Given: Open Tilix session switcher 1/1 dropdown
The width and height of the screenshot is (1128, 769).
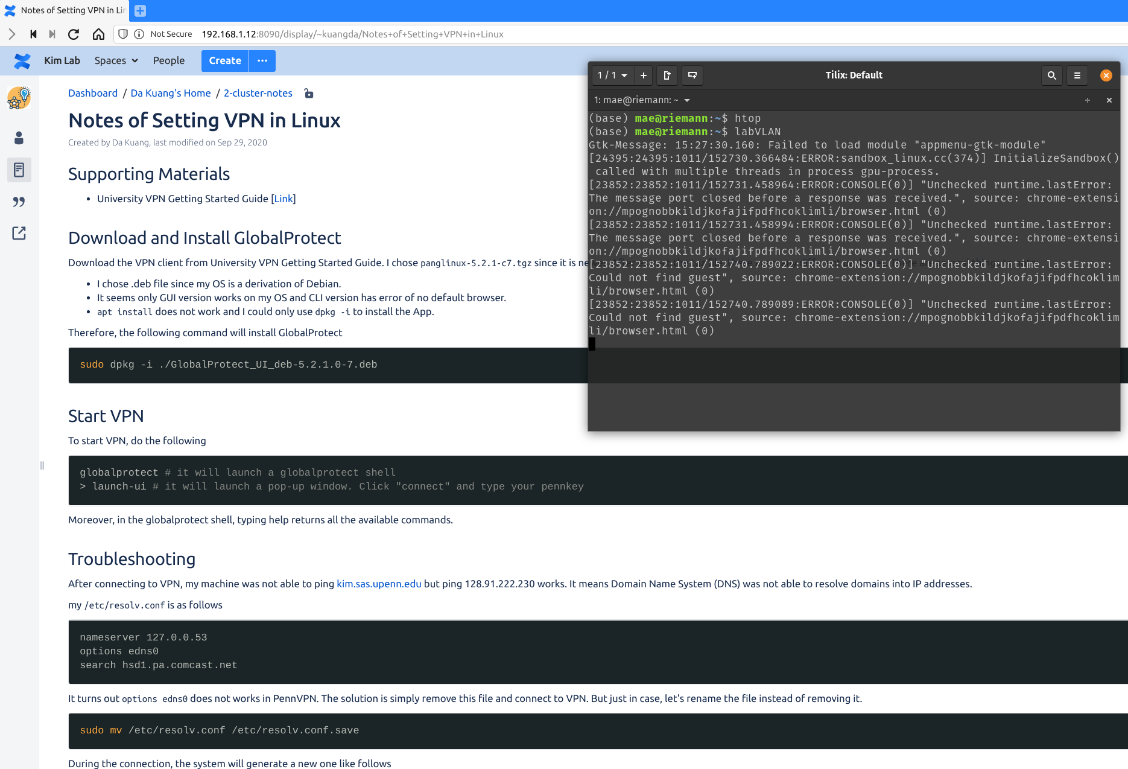Looking at the screenshot, I should click(612, 75).
